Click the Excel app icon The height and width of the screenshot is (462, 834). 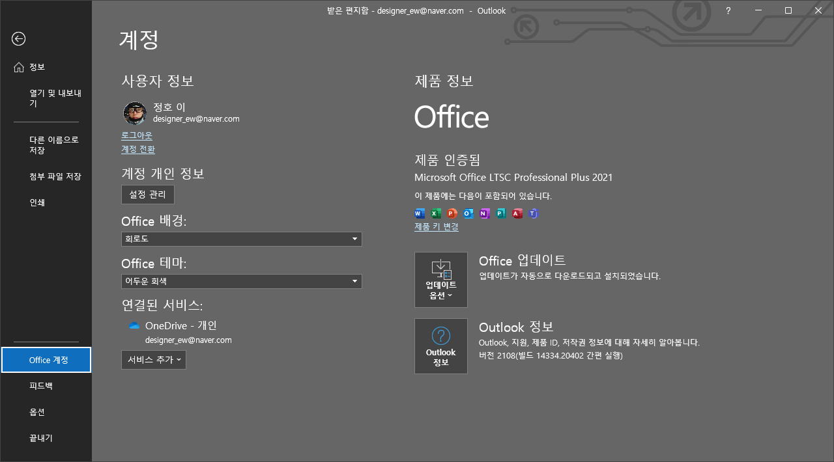click(436, 213)
